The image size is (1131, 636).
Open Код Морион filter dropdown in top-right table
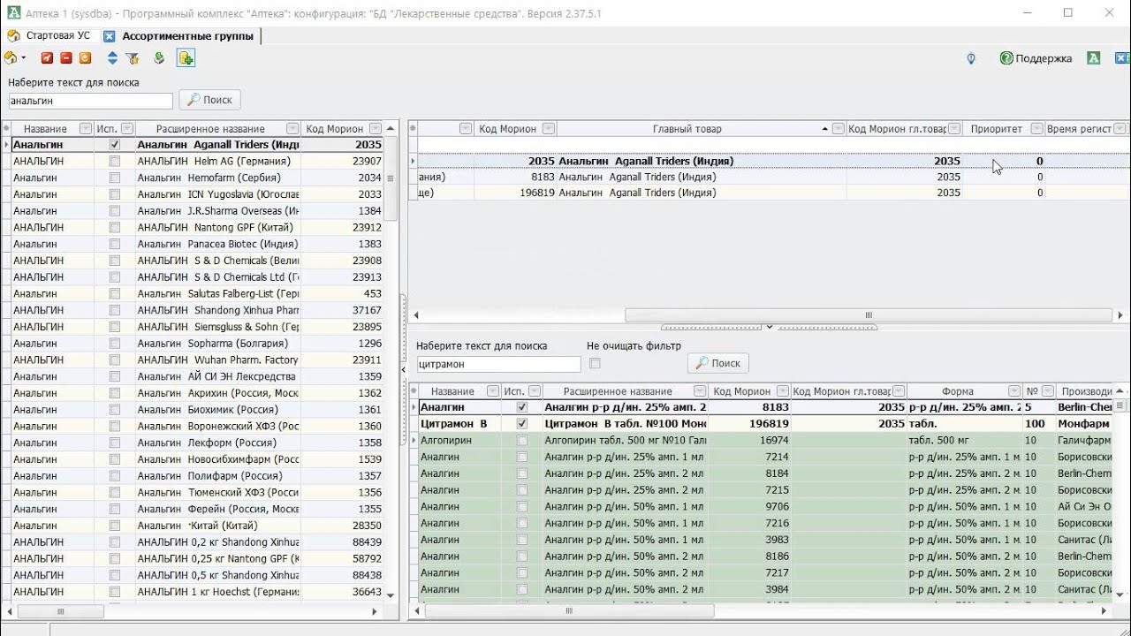[x=548, y=129]
